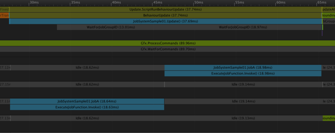Select the WaitForJobGroupID (13.01ms) sample

click(x=111, y=27)
